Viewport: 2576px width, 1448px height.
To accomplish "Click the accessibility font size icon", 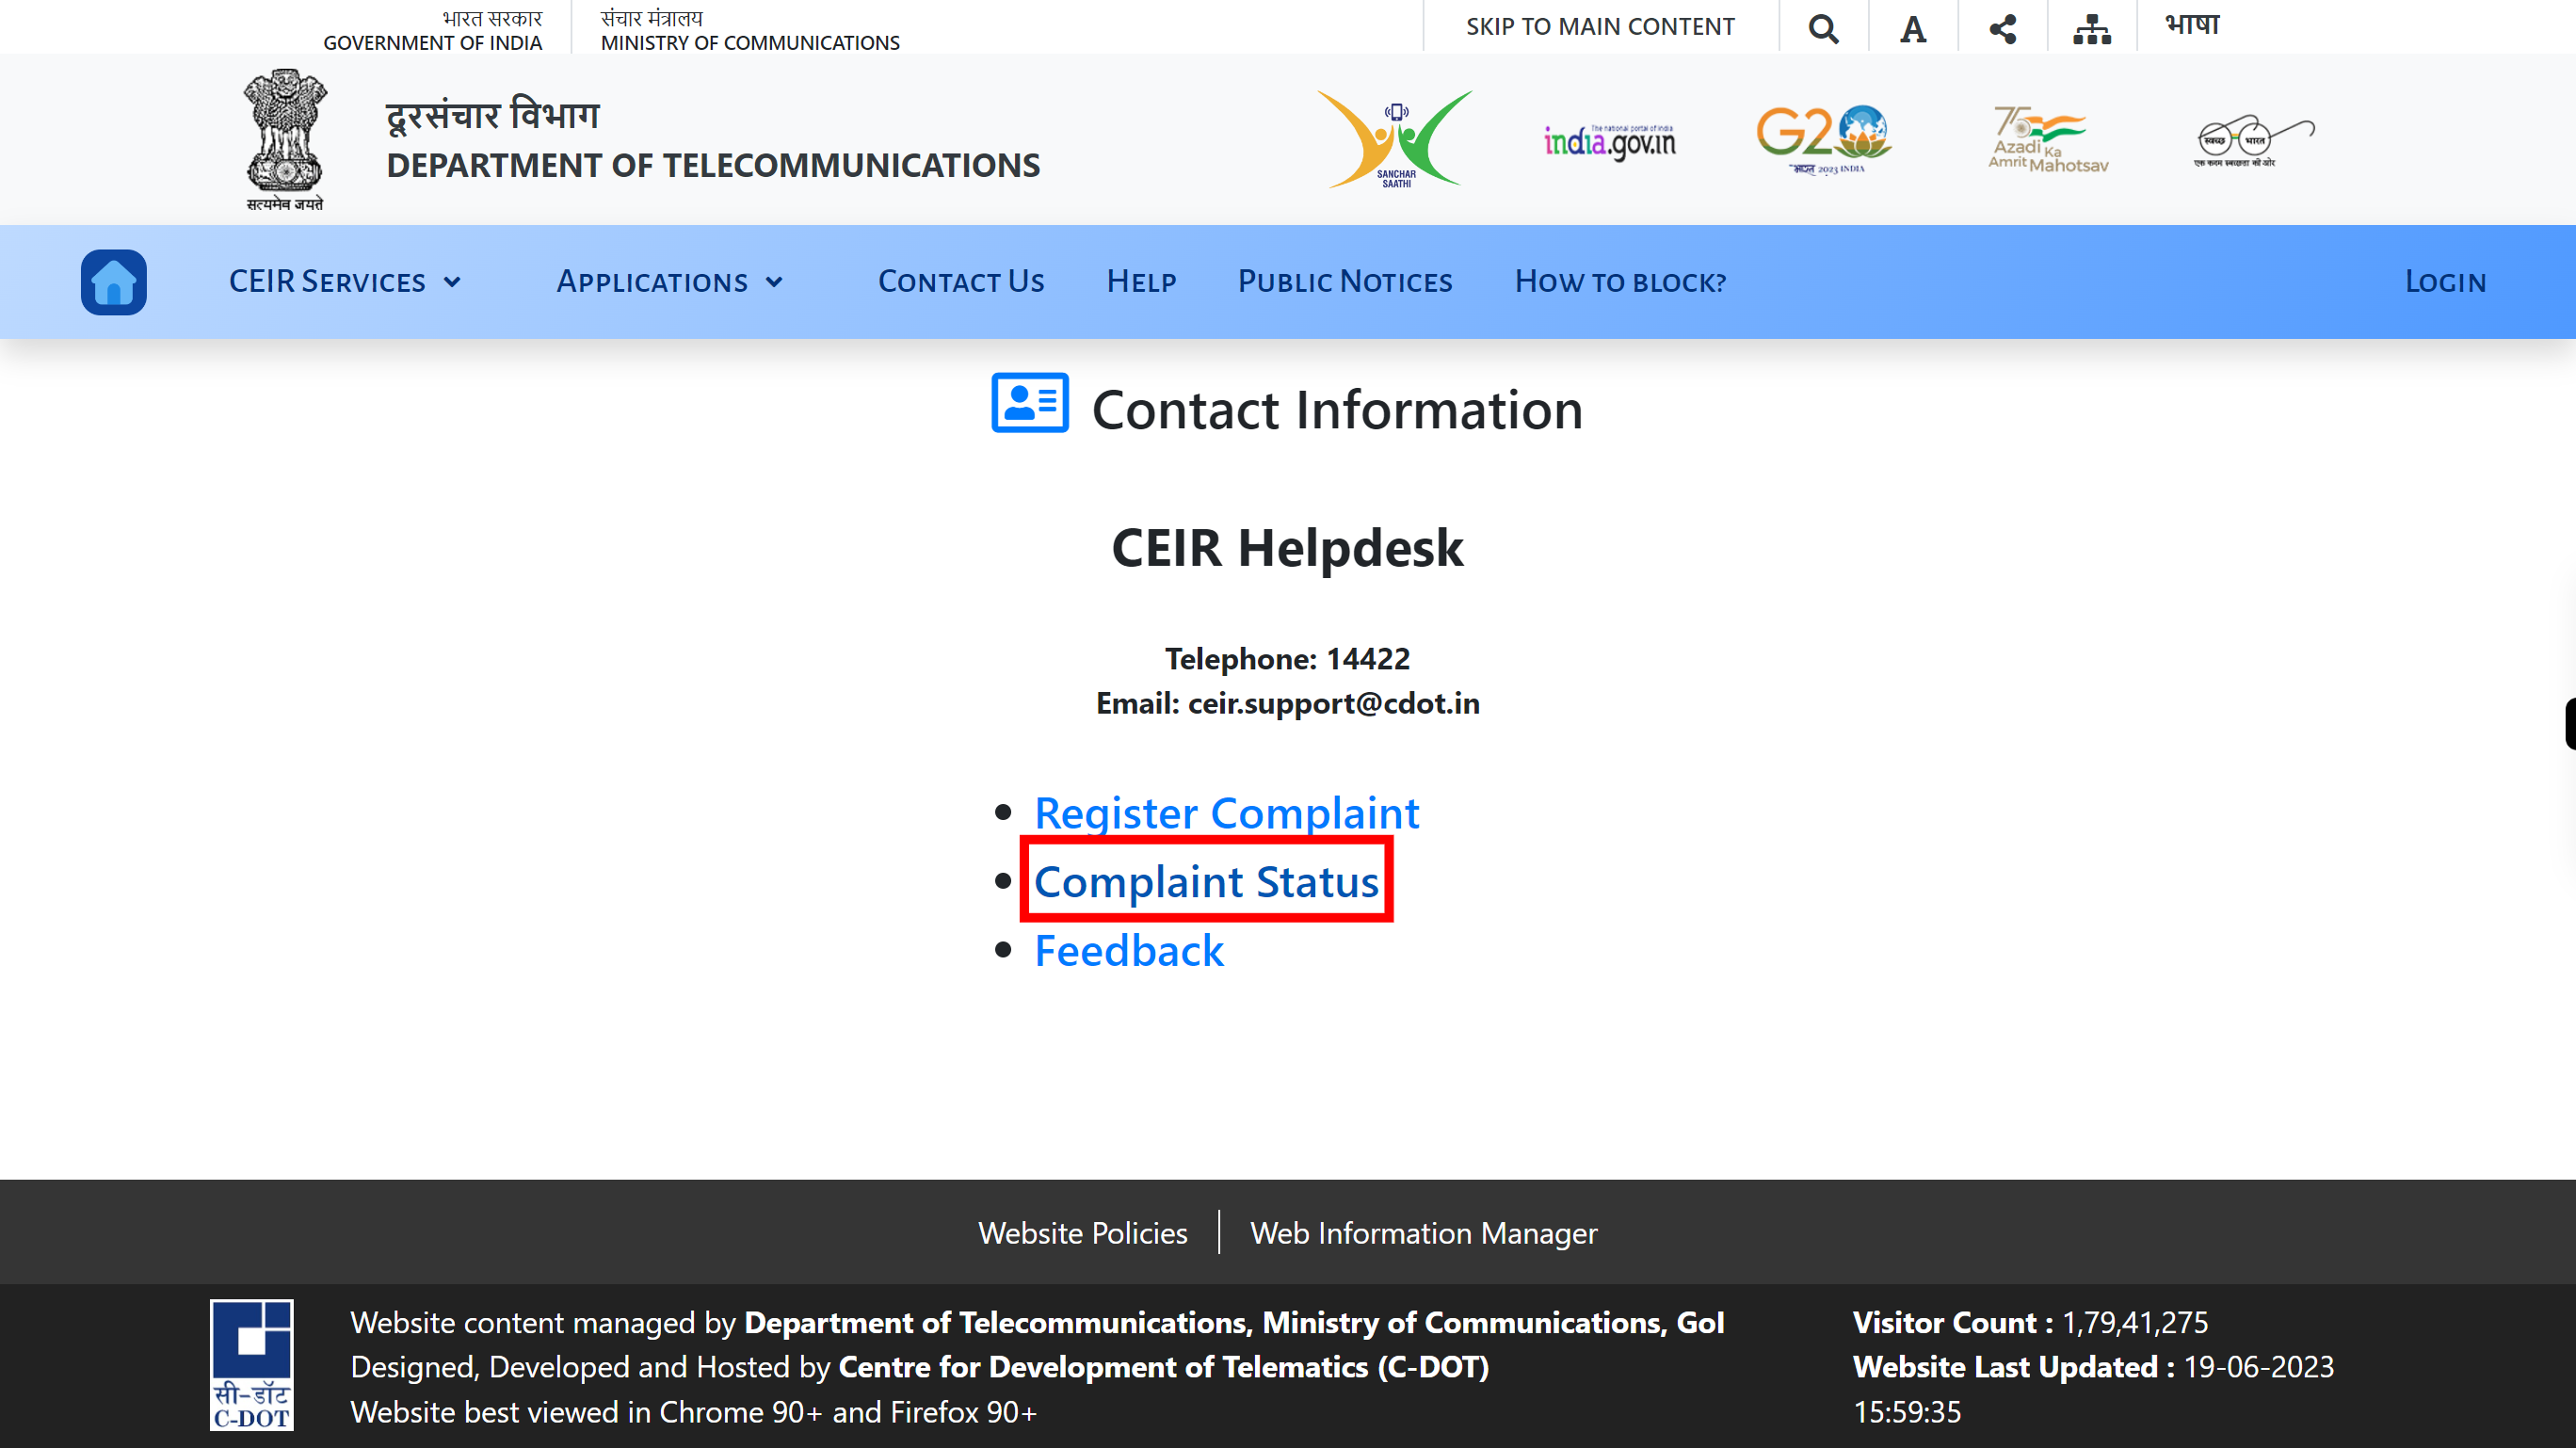I will pos(1910,26).
